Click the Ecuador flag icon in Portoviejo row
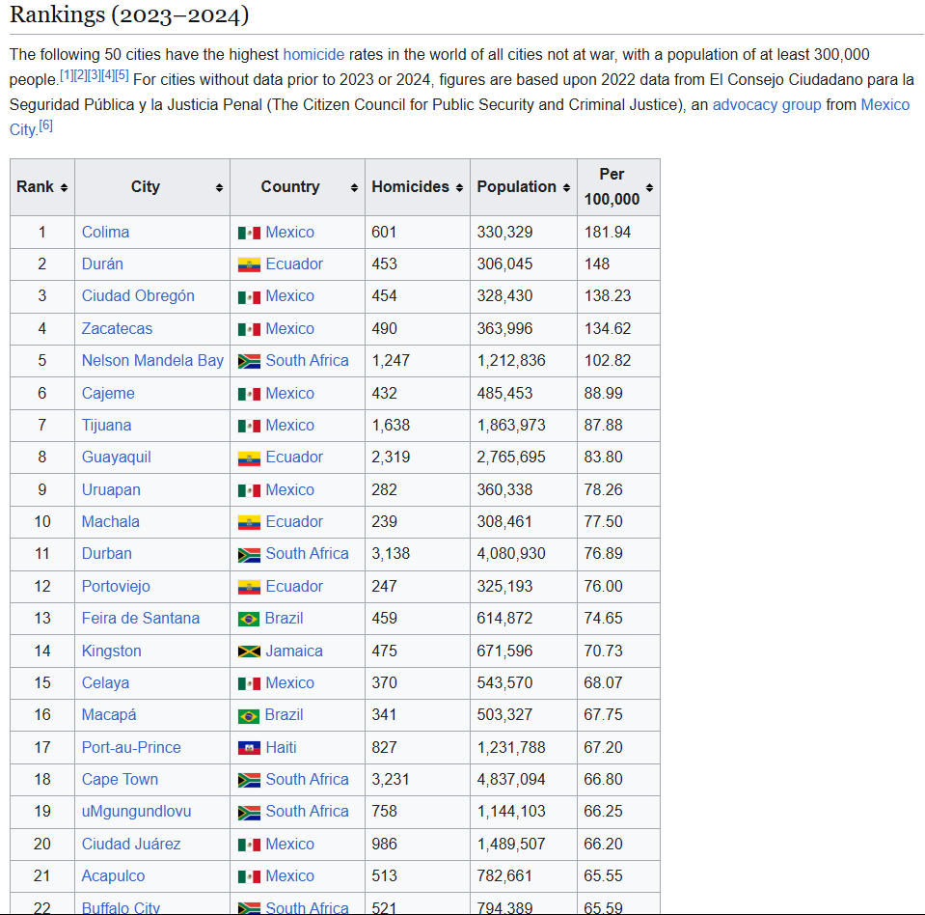Screen dimensions: 925x915 coord(249,587)
